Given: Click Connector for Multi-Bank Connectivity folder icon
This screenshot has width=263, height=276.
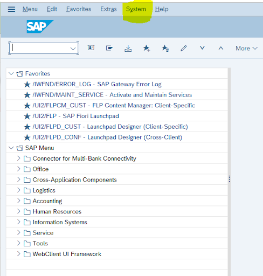Looking at the screenshot, I should click(x=27, y=158).
